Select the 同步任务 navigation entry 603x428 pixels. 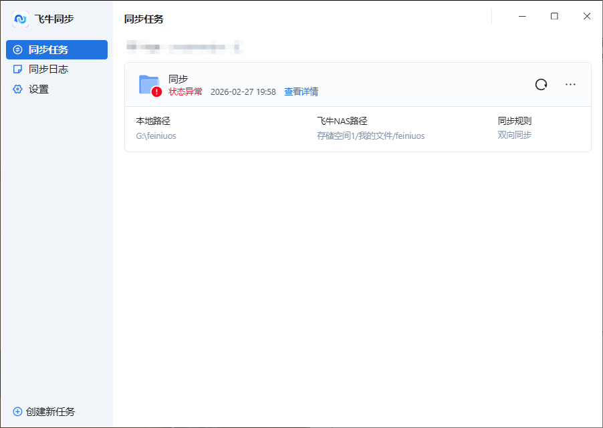click(x=41, y=49)
